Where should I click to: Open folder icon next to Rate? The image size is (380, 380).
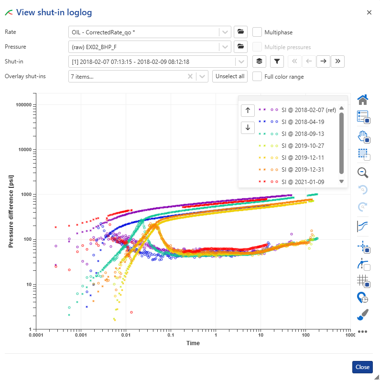[240, 32]
